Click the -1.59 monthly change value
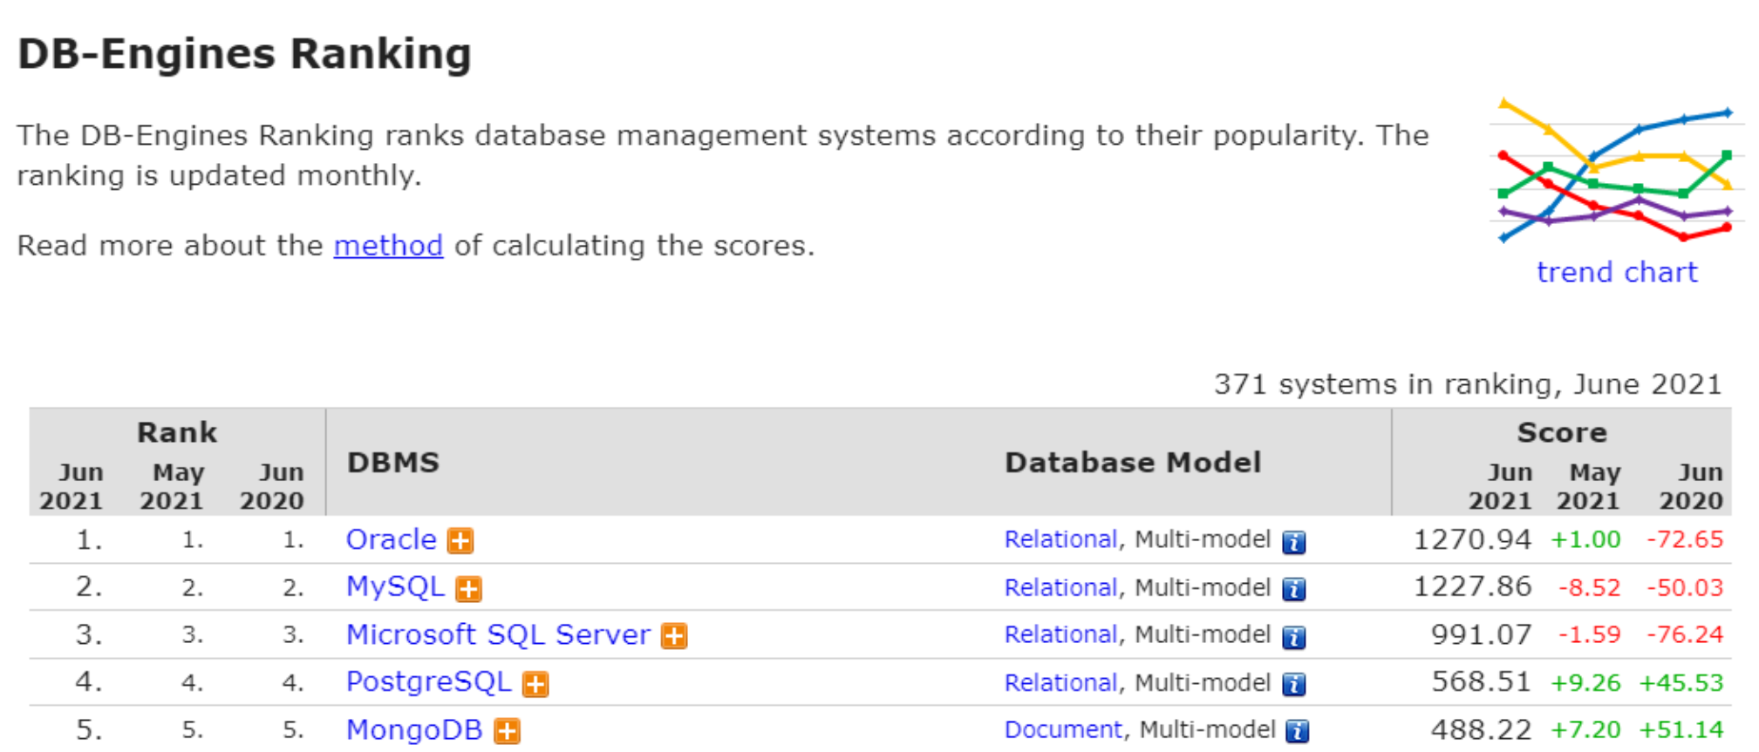The width and height of the screenshot is (1759, 752). click(1589, 634)
